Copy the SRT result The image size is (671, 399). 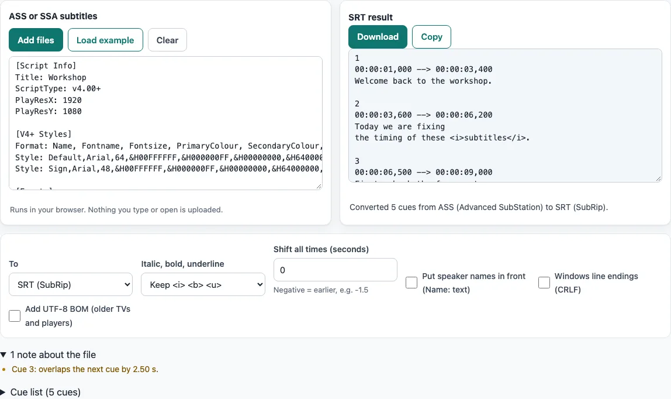431,37
